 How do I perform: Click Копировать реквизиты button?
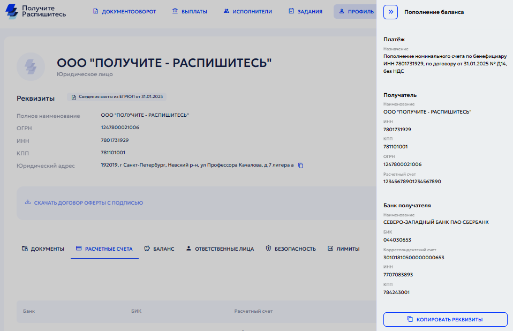[446, 320]
